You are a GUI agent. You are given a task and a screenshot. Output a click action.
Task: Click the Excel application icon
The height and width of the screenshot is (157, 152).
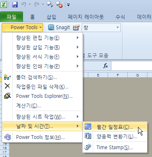(x=4, y=5)
